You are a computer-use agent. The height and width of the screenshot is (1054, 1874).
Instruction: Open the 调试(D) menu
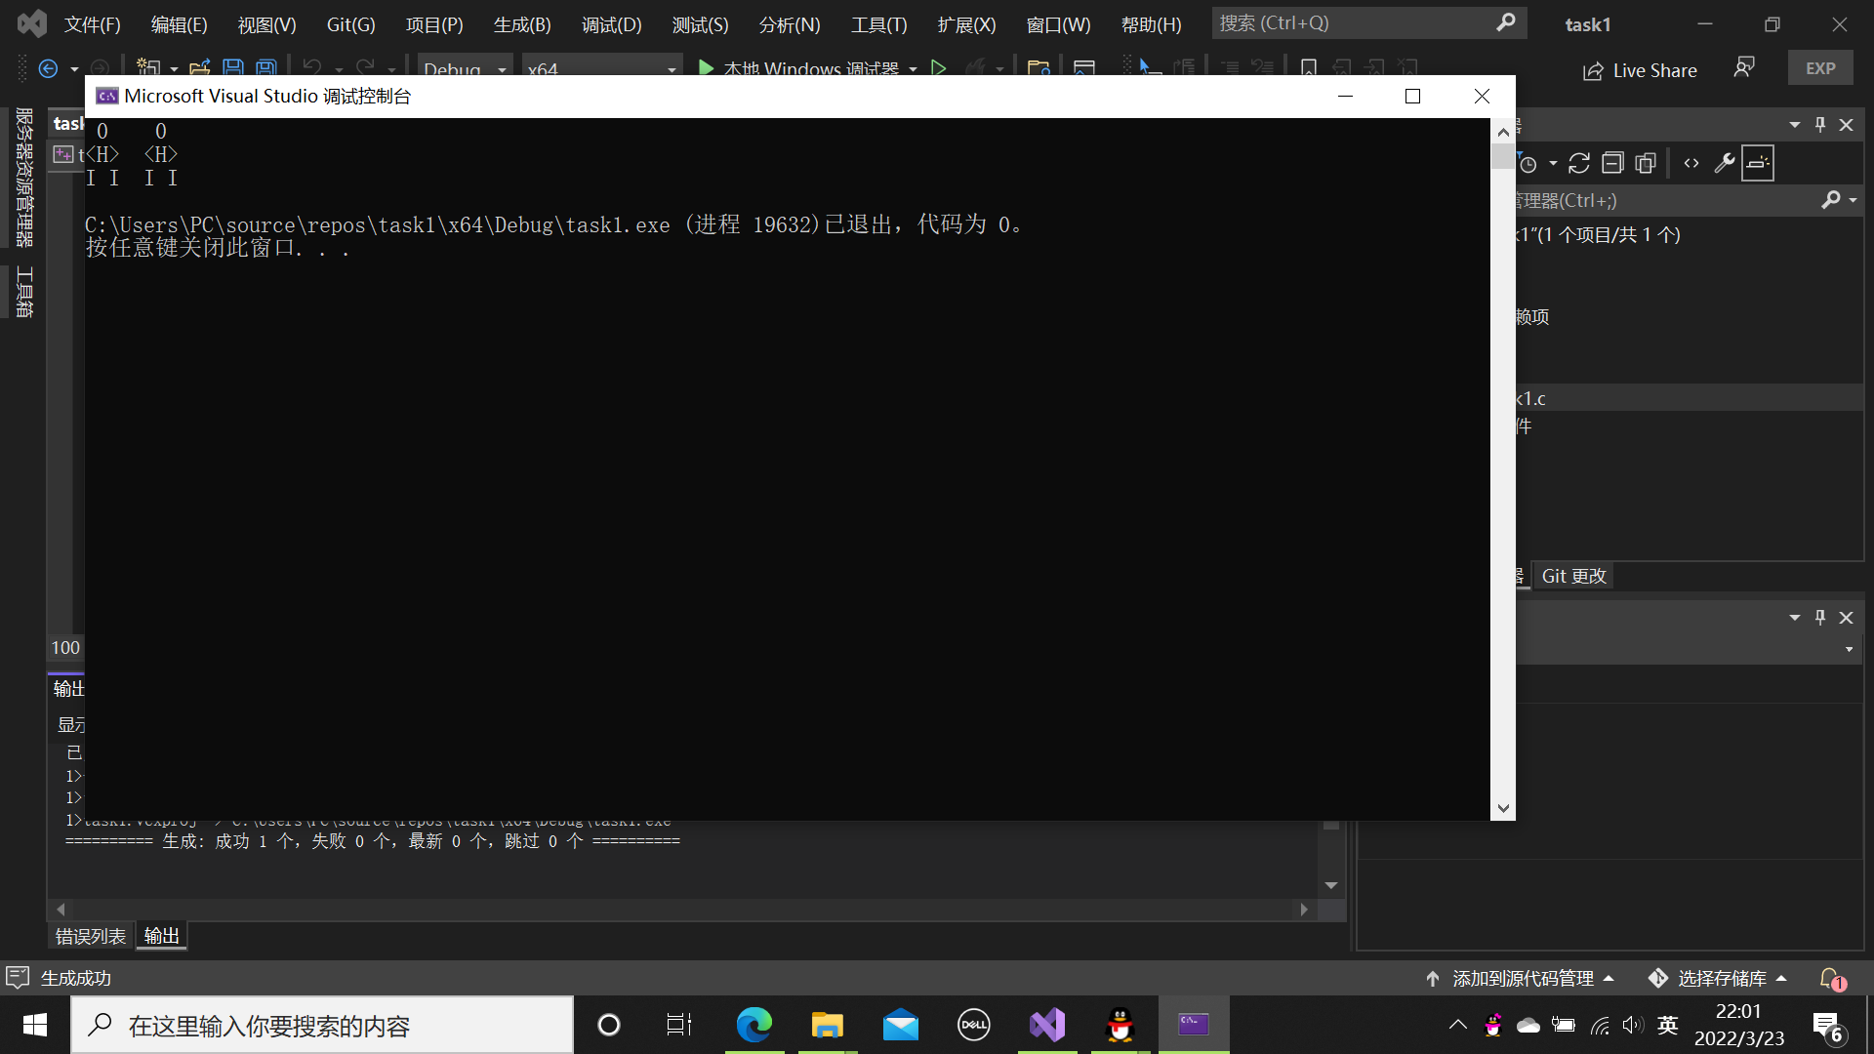(611, 24)
